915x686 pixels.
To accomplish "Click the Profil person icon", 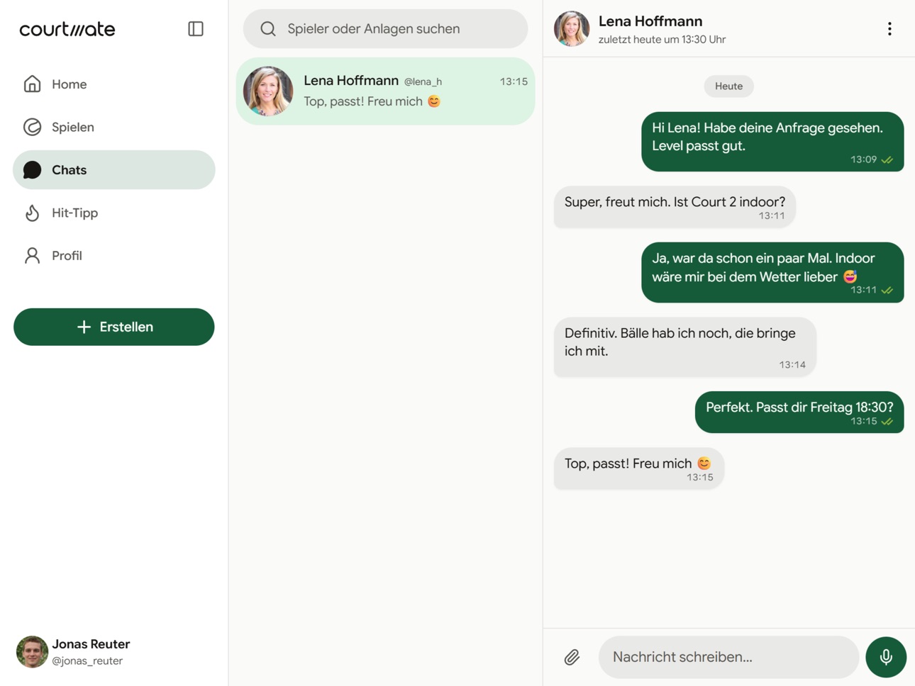I will pos(32,256).
